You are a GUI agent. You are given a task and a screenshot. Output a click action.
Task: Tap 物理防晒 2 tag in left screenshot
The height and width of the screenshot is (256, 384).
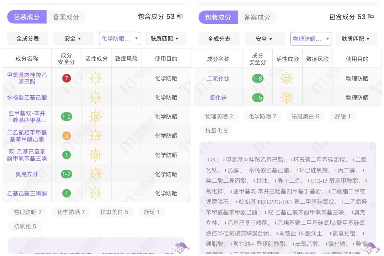click(28, 212)
